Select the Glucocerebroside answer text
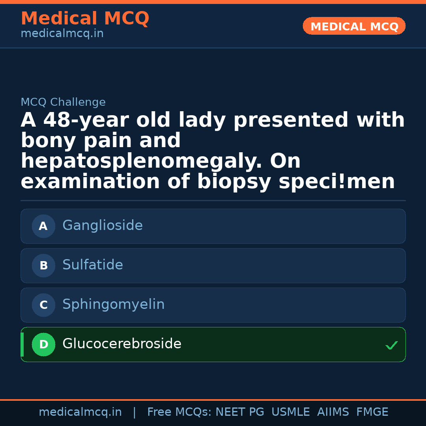Image resolution: width=426 pixels, height=426 pixels. coord(122,344)
